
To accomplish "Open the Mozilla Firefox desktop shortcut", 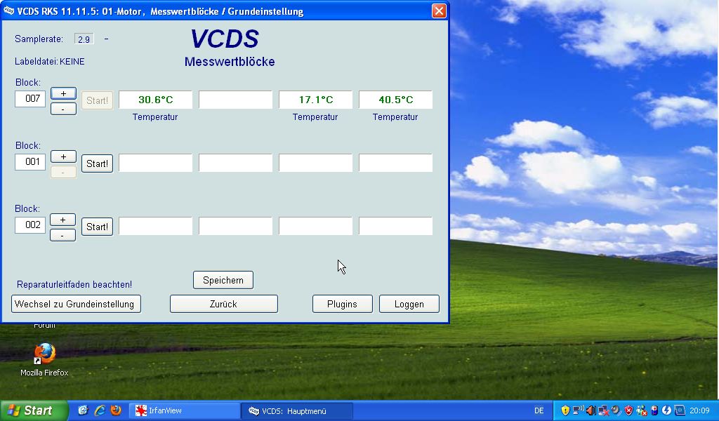I will tap(44, 360).
